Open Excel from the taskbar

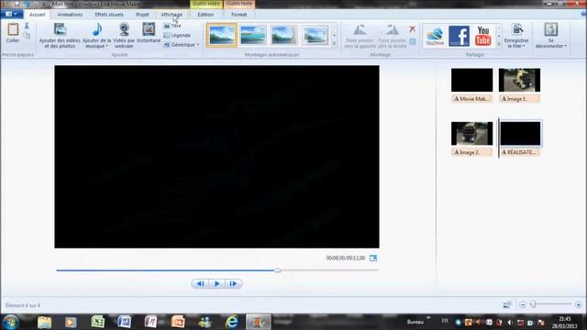pyautogui.click(x=97, y=322)
